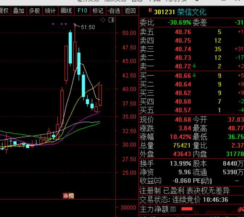
Task: Click 净资 value 9.96
Action: tap(185, 172)
